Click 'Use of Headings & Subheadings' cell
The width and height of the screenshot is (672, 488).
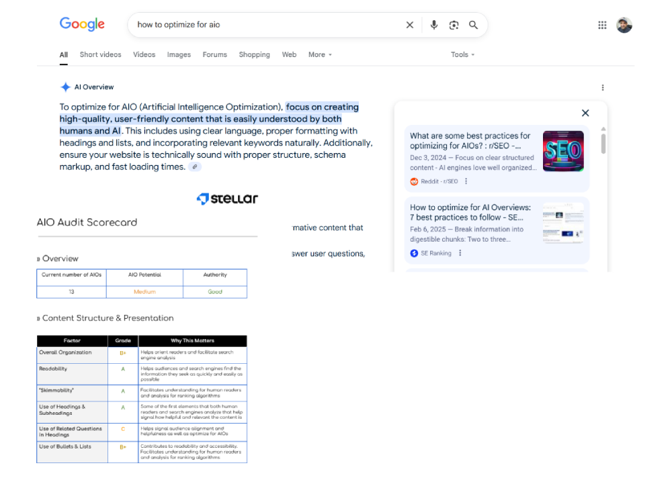[72, 412]
